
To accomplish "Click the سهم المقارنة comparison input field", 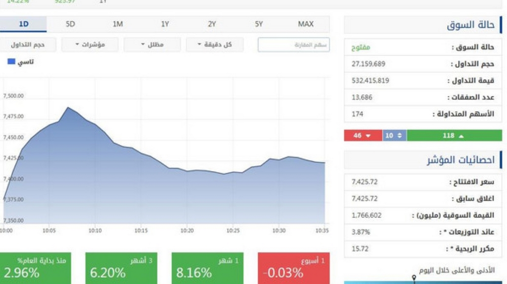I will click(x=293, y=45).
